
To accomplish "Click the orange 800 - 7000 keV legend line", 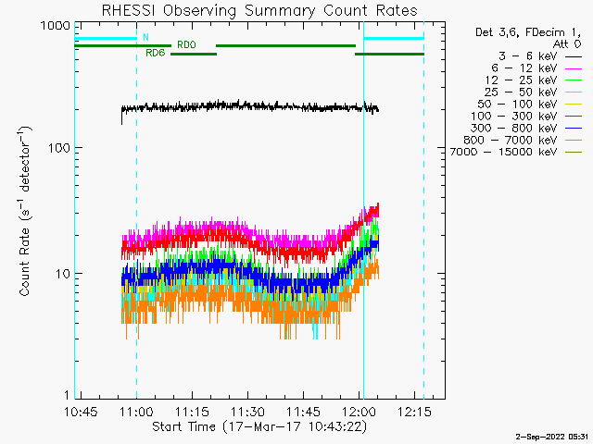I will pyautogui.click(x=574, y=140).
